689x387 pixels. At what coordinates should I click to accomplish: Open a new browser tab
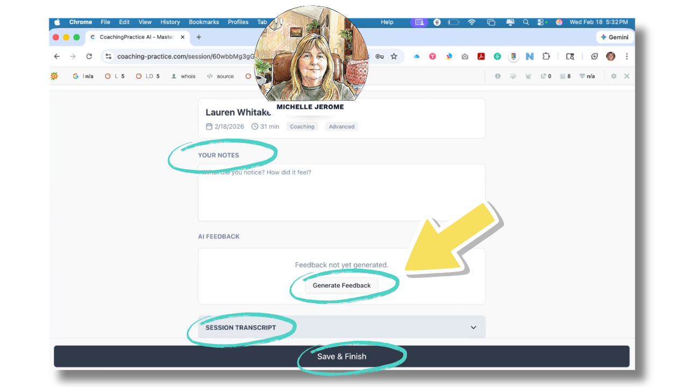pos(199,37)
